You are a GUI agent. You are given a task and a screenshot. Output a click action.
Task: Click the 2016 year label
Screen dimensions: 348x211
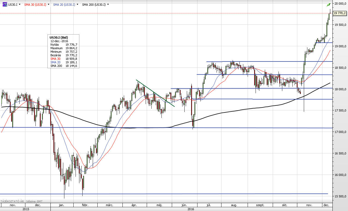tap(191, 209)
